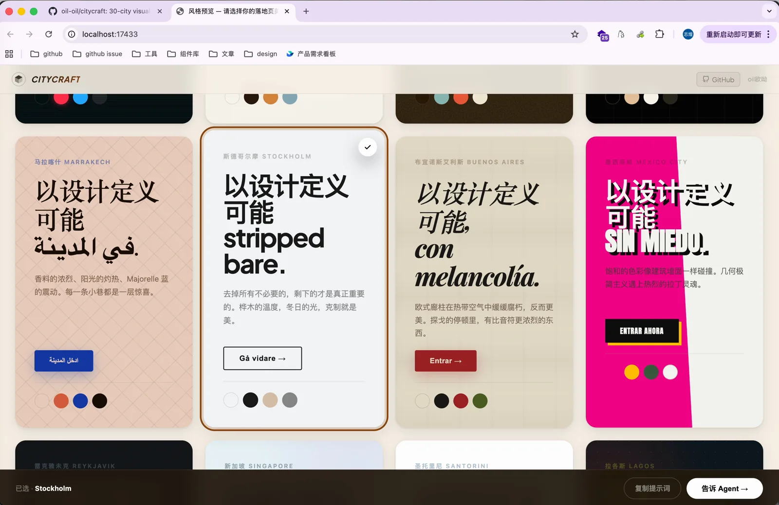The image size is (779, 505).
Task: Click the ENTRAR AHORA button
Action: pos(642,331)
